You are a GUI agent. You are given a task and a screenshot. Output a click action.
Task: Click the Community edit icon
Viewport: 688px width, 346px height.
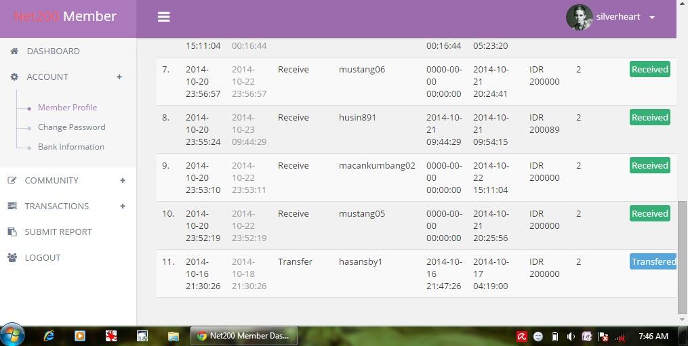(12, 180)
